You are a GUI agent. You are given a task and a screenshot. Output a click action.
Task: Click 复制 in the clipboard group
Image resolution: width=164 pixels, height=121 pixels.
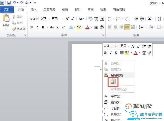coord(17,23)
